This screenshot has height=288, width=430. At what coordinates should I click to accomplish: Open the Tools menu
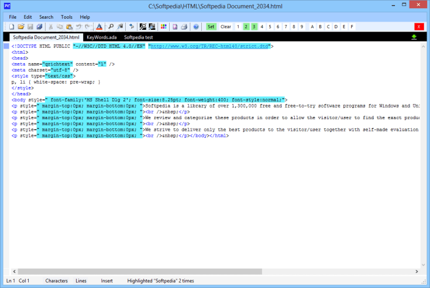coord(67,17)
